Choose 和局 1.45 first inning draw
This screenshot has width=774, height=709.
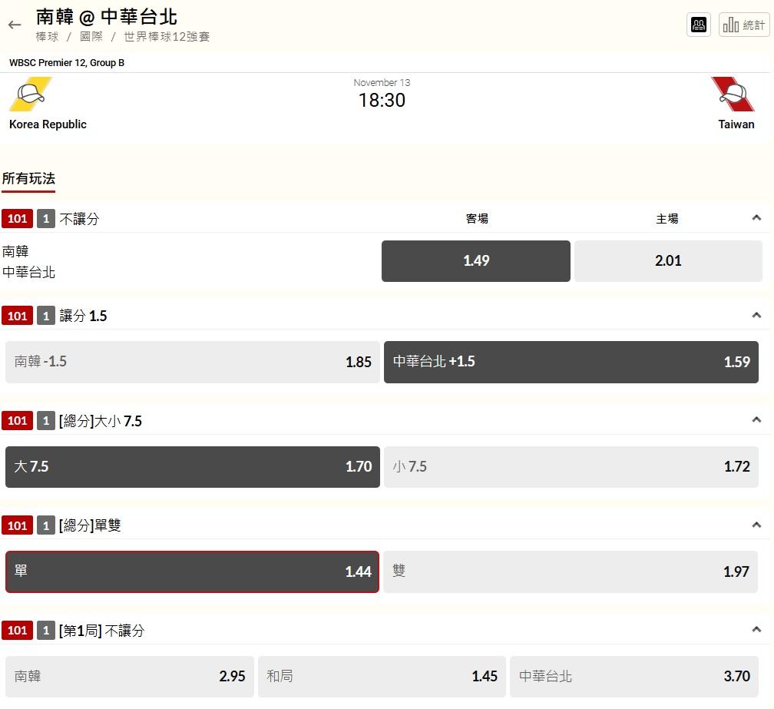point(382,676)
